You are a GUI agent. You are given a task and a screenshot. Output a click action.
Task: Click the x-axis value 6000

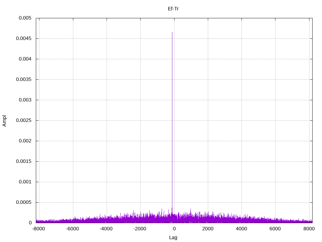[x=275, y=229]
